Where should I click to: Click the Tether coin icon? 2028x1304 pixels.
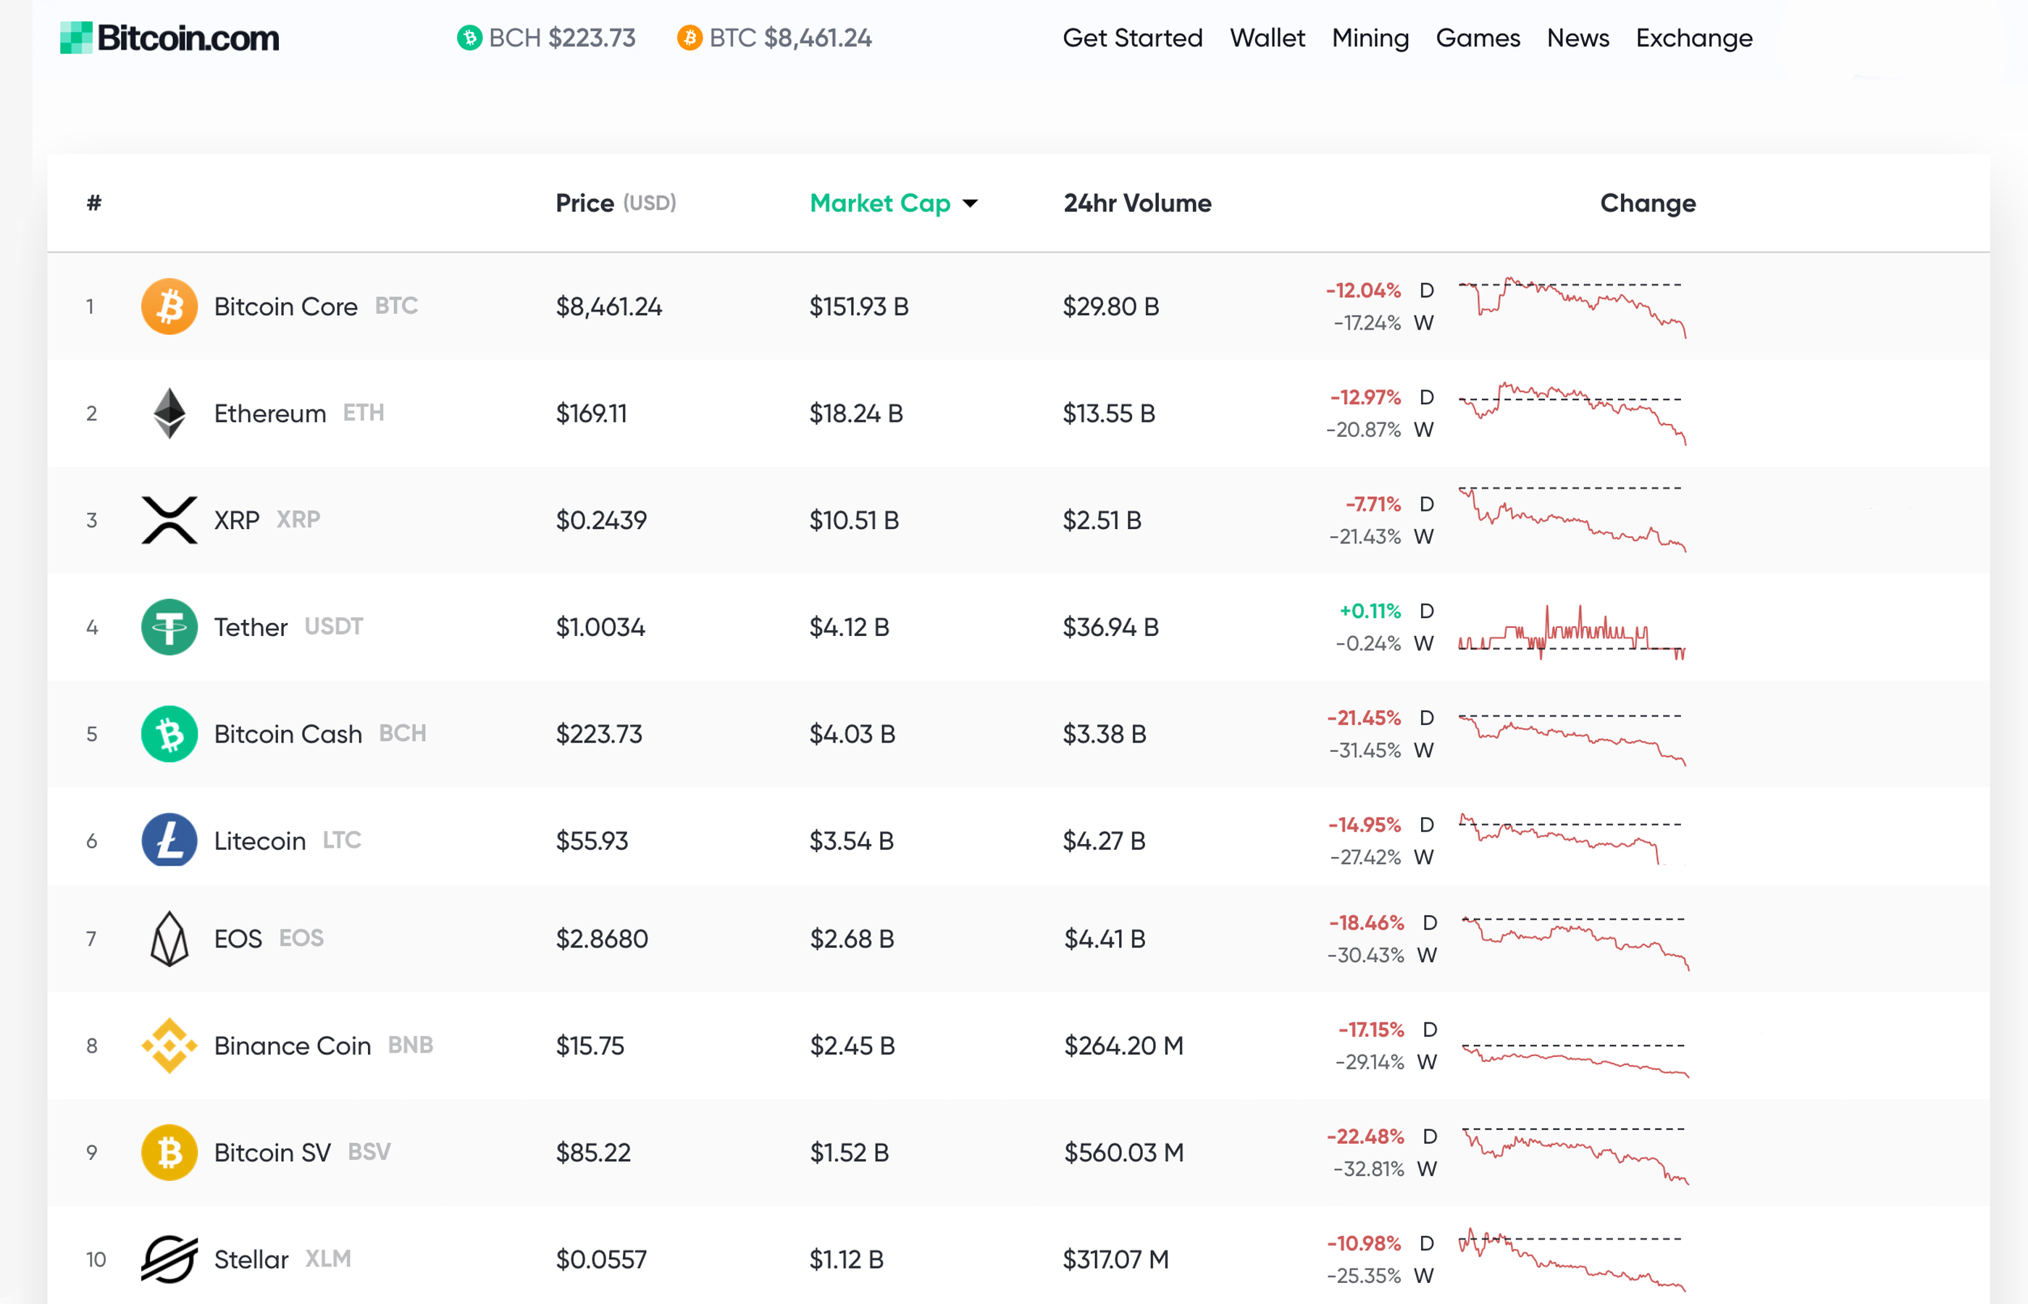click(x=169, y=627)
